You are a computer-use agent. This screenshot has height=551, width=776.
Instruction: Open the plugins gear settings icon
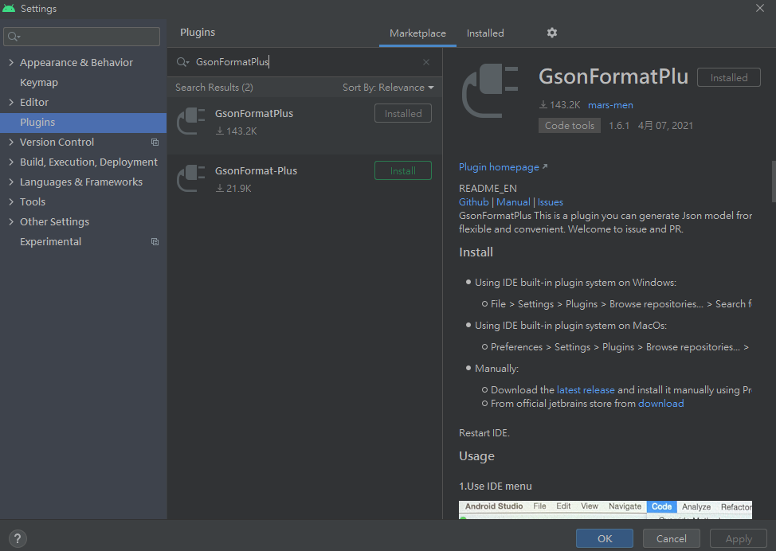pyautogui.click(x=552, y=33)
